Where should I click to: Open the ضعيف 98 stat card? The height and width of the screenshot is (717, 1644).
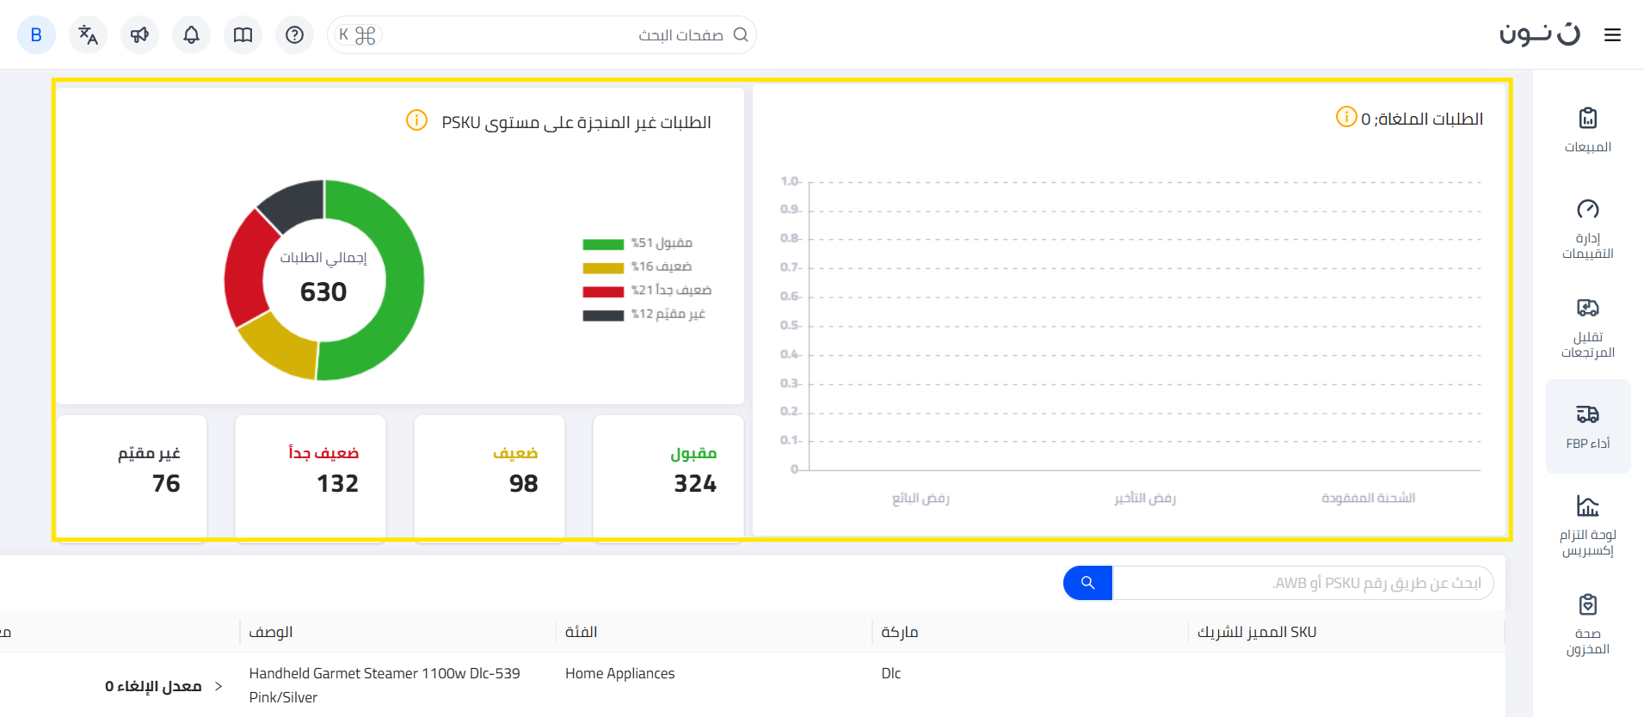pos(490,478)
